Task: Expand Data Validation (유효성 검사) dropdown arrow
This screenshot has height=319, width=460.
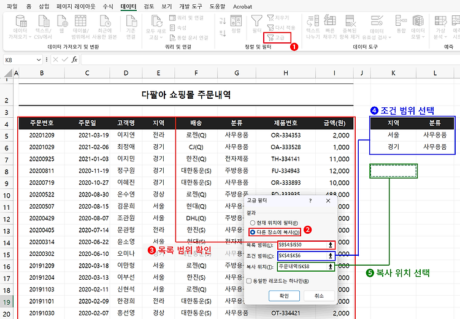Action: point(389,37)
